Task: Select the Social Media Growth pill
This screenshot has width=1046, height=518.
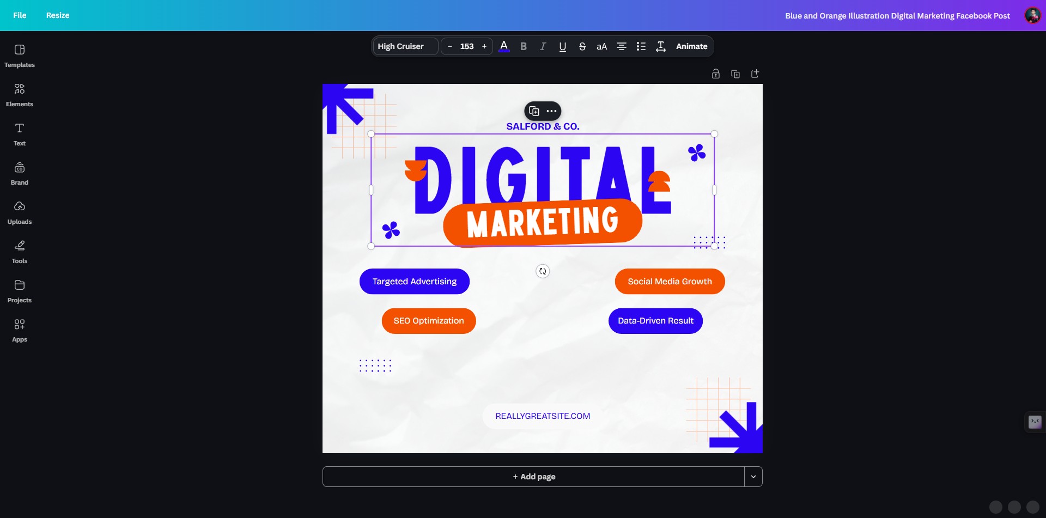Action: [670, 282]
